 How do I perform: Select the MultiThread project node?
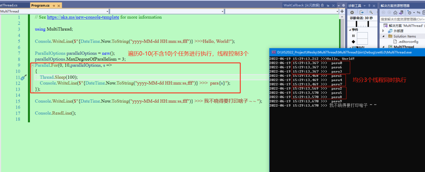404,47
